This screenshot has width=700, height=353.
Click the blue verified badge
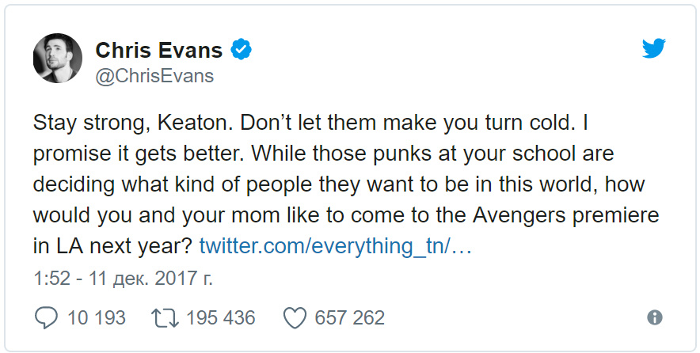pos(241,50)
